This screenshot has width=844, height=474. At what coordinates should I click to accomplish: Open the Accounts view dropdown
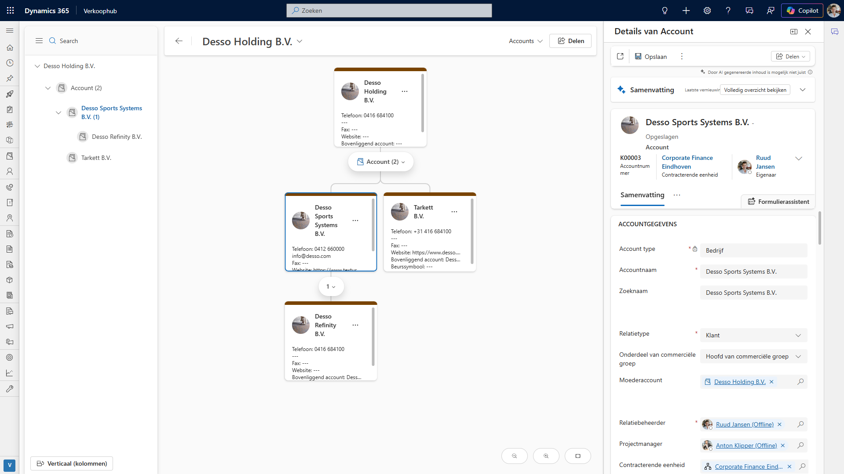click(526, 41)
